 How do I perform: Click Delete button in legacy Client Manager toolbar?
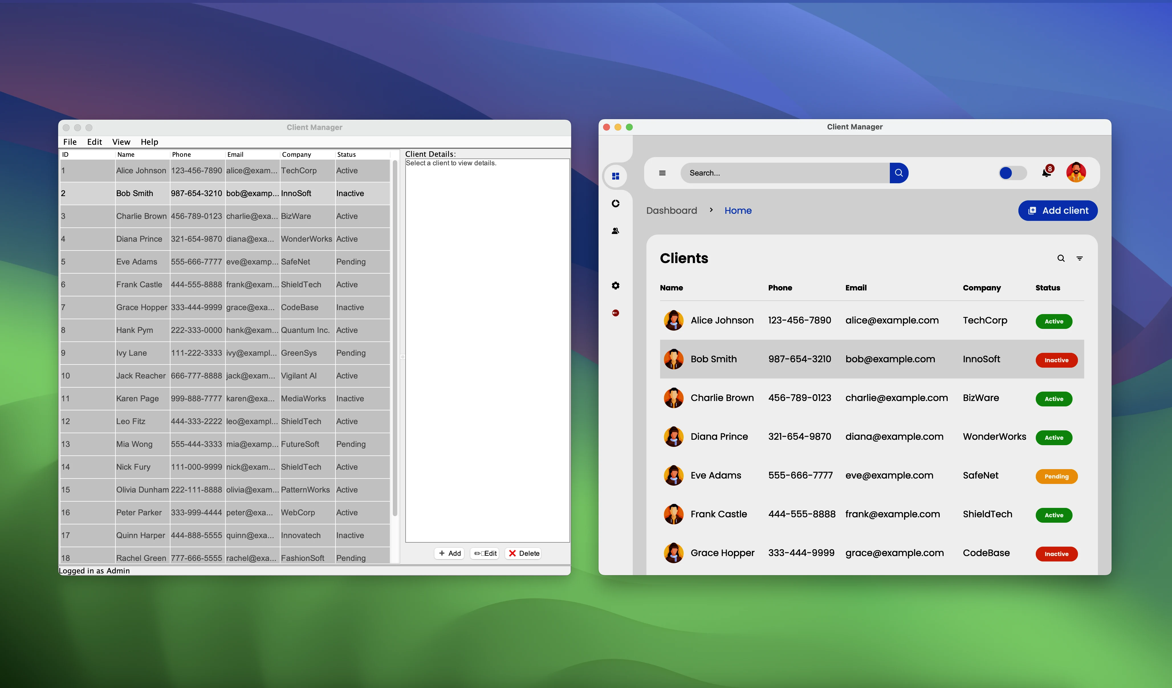point(522,553)
